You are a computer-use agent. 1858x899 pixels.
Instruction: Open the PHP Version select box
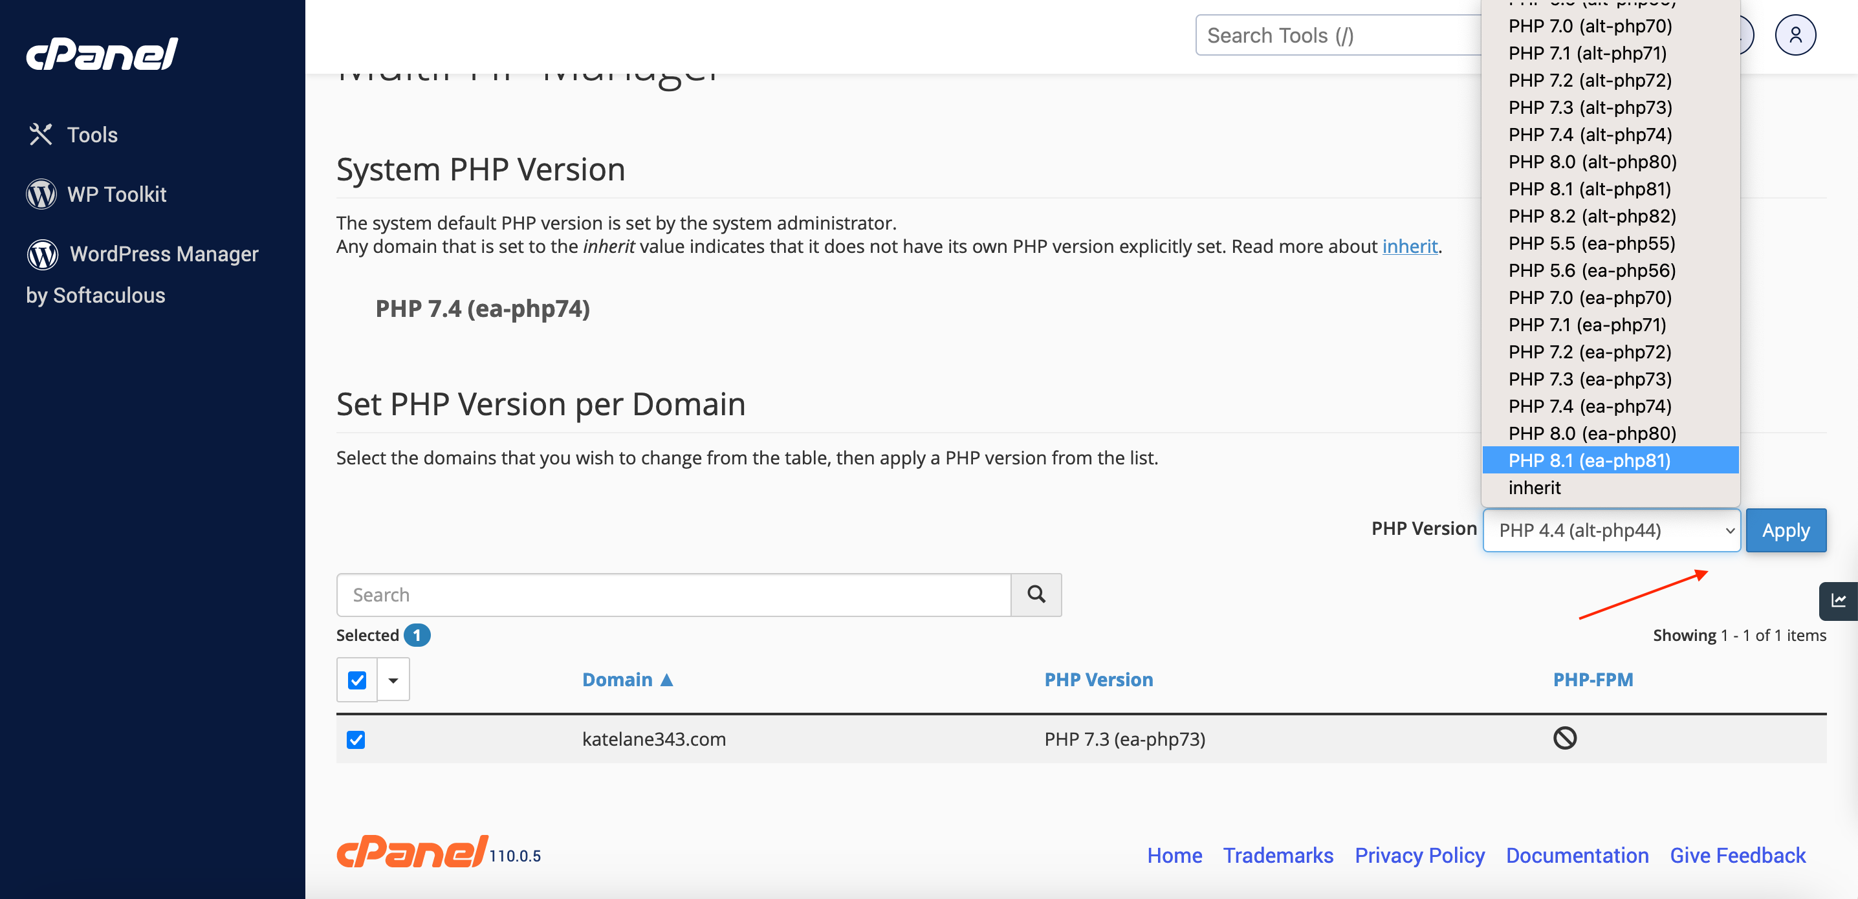[1612, 530]
